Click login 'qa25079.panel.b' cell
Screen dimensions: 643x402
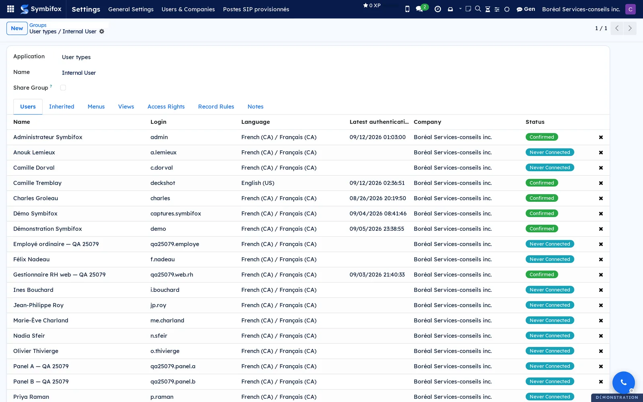coord(173,381)
